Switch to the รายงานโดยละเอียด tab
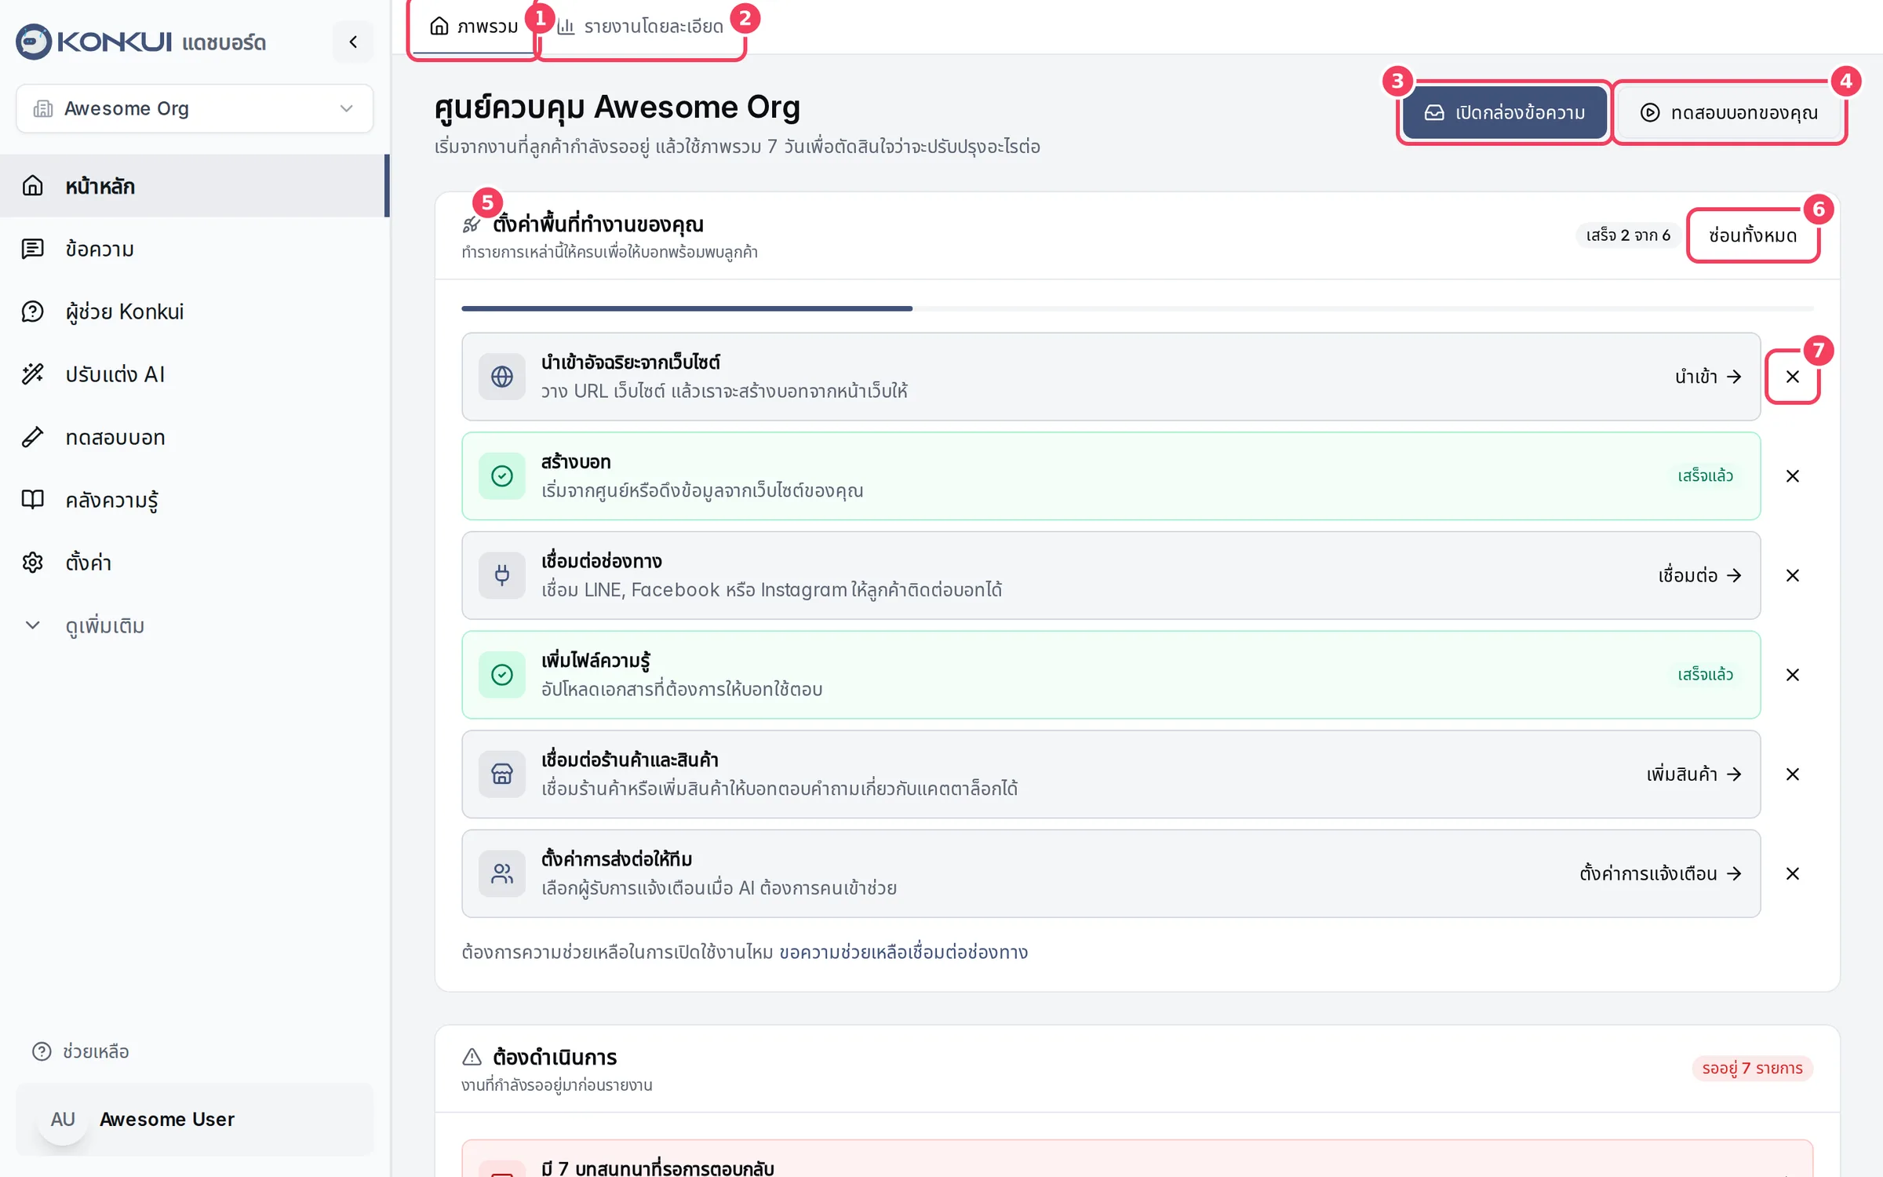 tap(639, 27)
